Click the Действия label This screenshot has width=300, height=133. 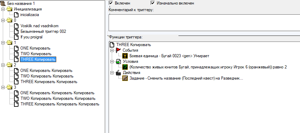(131, 73)
